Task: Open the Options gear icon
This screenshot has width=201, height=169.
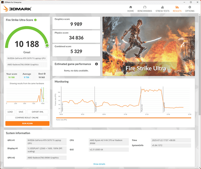Action: coord(190,7)
